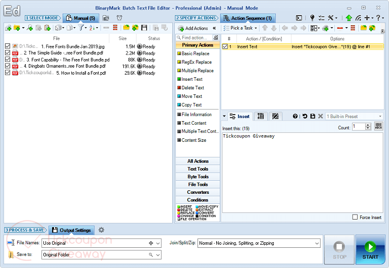Open the All Actions category

tap(198, 161)
